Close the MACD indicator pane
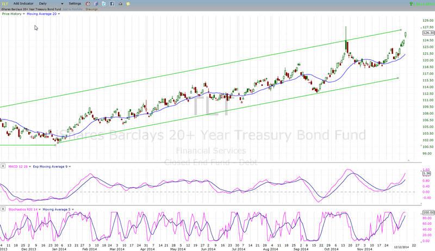The image size is (435, 251). (x=3, y=166)
